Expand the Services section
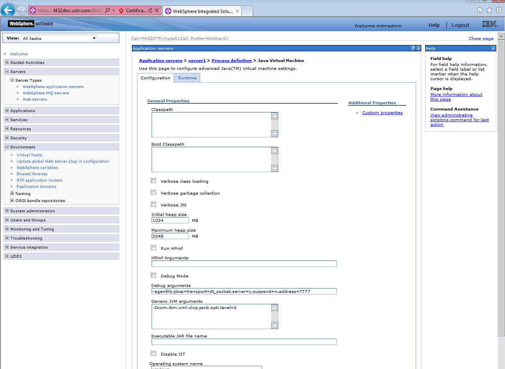Image resolution: width=505 pixels, height=369 pixels. [x=7, y=120]
